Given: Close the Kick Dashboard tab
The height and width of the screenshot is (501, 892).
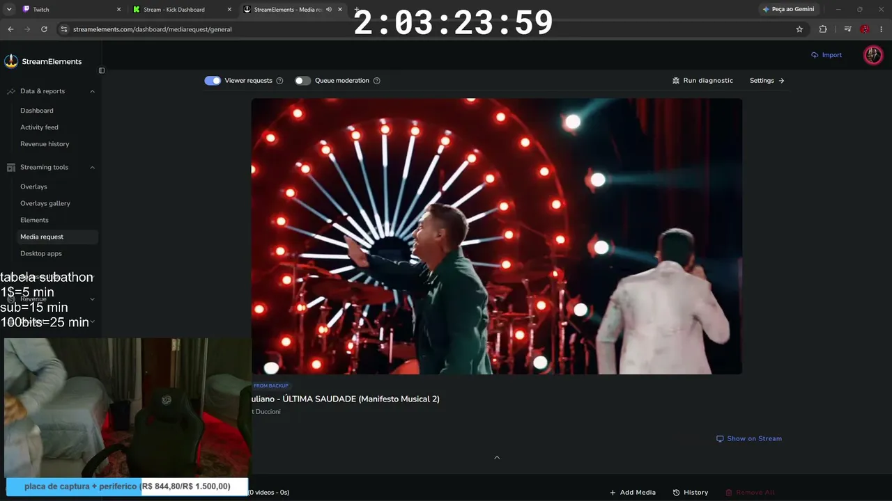Looking at the screenshot, I should (229, 10).
